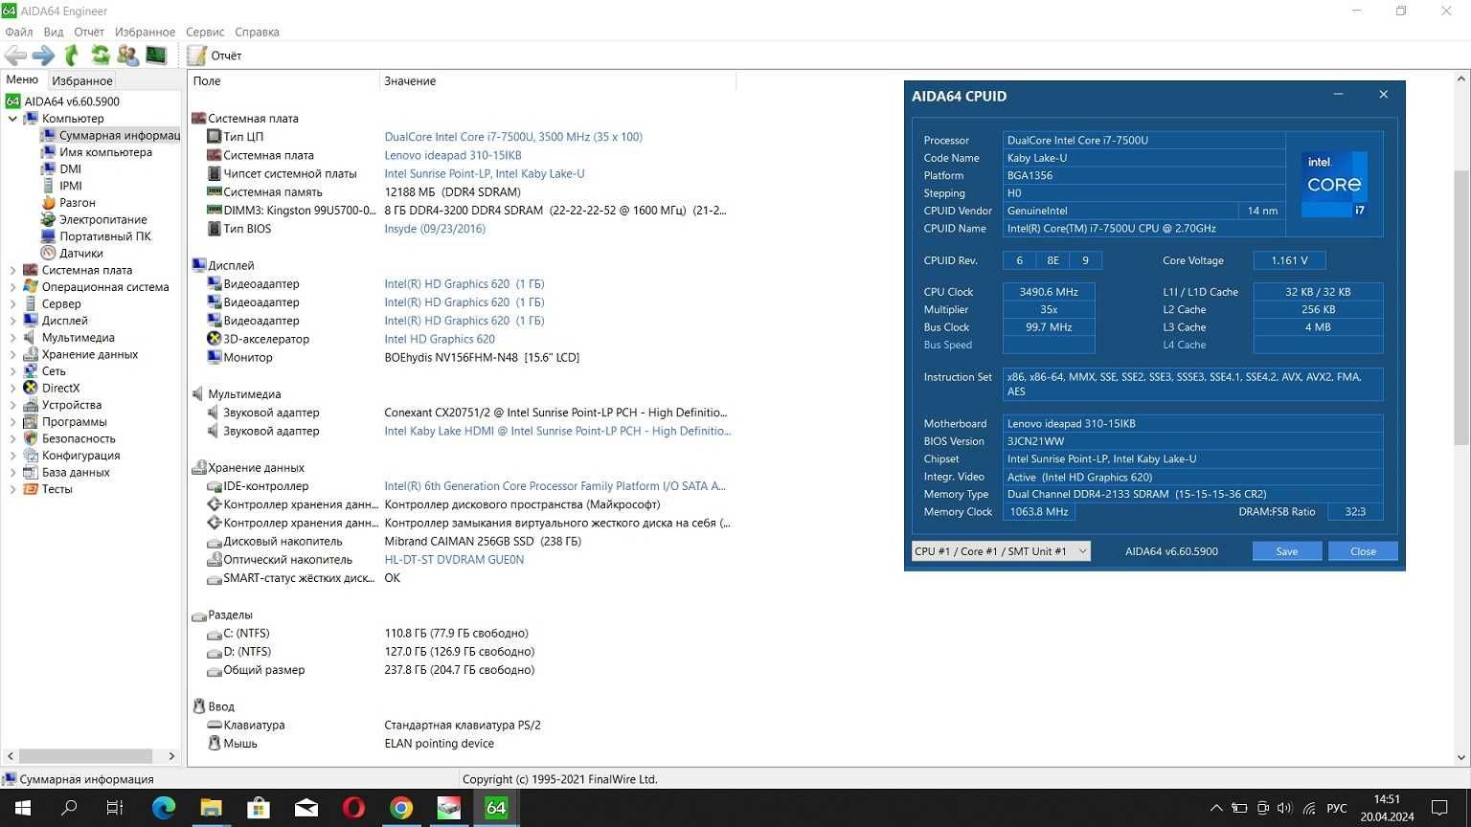
Task: Expand the DirectX tree node
Action: 12,388
